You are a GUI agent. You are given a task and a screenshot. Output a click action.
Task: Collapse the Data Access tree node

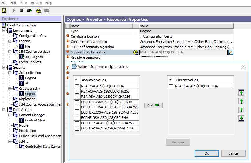[x=4, y=110]
